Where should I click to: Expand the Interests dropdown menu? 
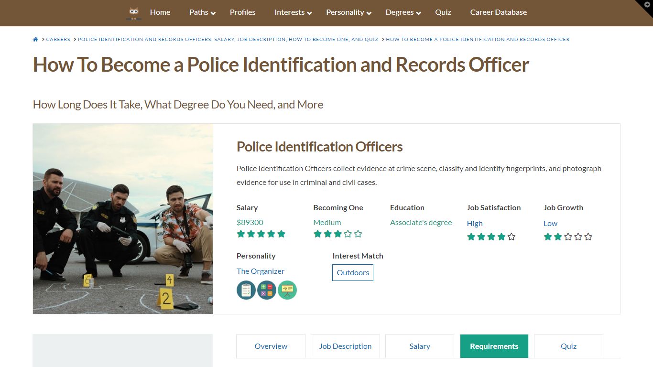pos(293,12)
